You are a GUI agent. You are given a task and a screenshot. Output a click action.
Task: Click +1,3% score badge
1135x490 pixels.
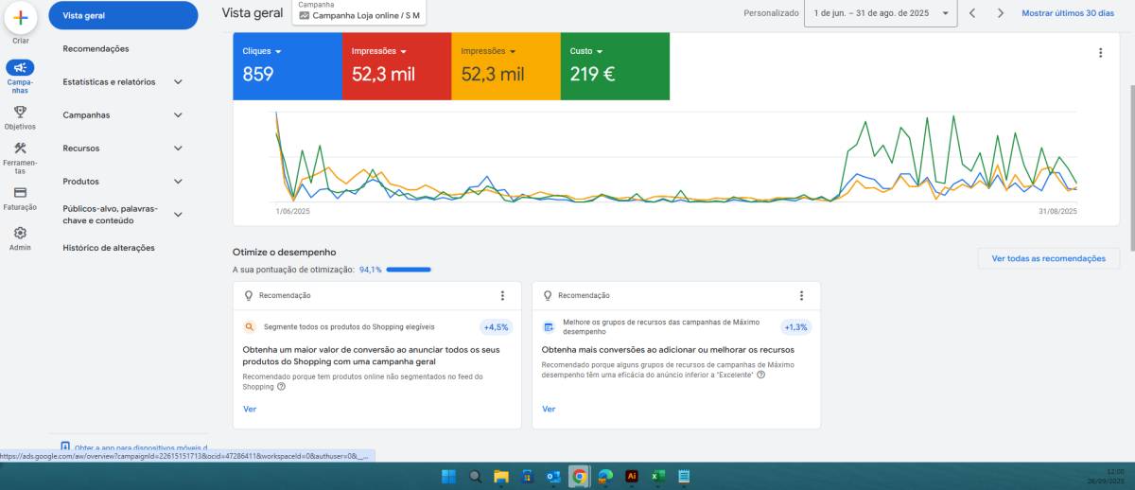[x=795, y=327]
